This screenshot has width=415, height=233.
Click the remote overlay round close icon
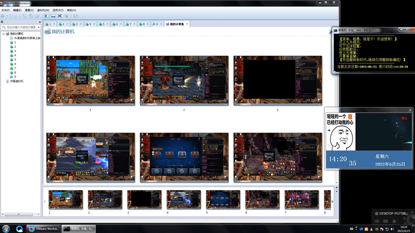click(x=394, y=221)
